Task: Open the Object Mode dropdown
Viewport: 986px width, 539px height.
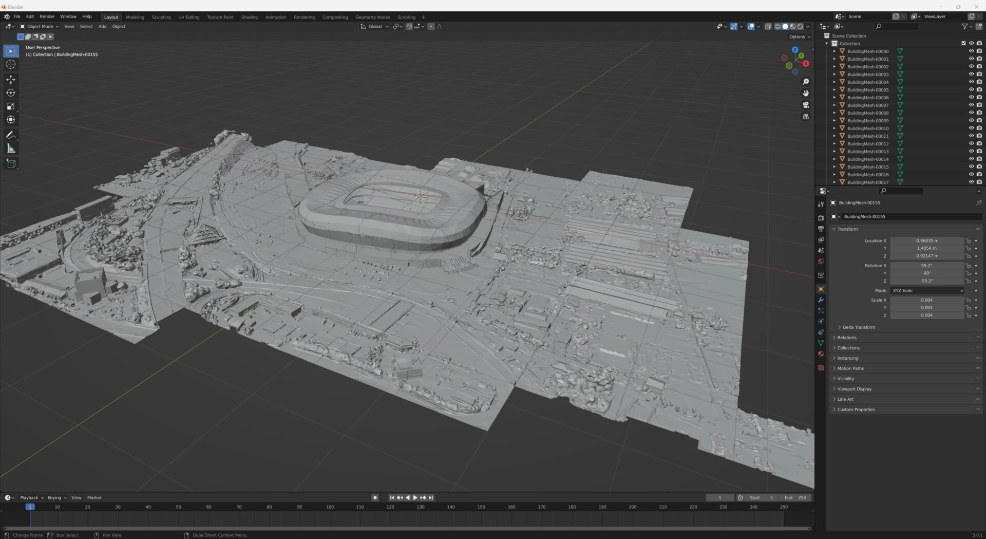Action: click(x=40, y=26)
